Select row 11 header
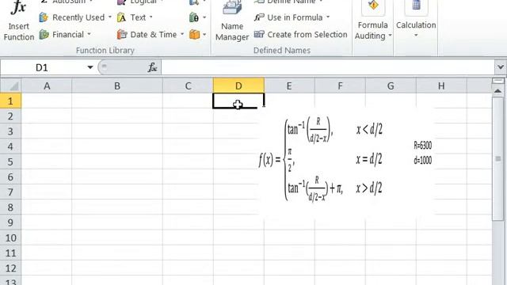The height and width of the screenshot is (285, 507). [10, 253]
